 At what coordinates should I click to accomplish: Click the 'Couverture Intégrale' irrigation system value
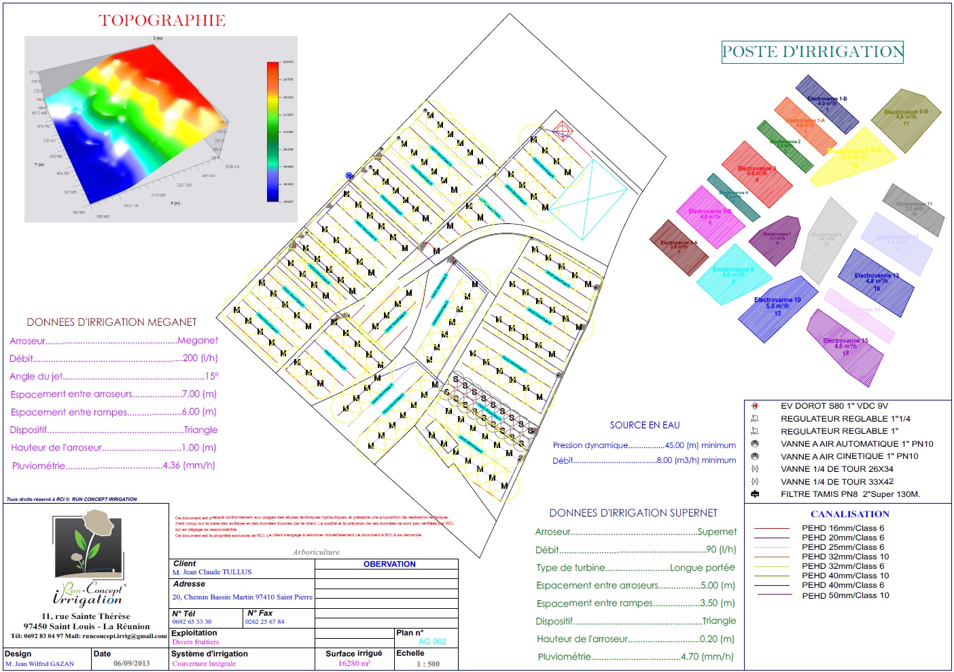click(x=204, y=664)
